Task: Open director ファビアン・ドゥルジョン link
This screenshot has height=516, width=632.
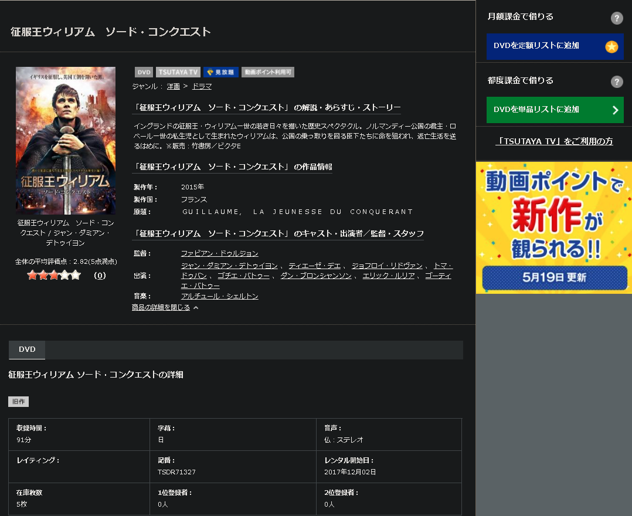Action: click(220, 253)
